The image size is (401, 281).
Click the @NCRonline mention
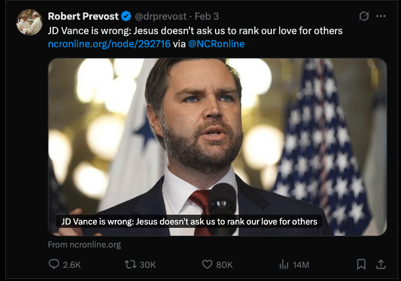[216, 44]
